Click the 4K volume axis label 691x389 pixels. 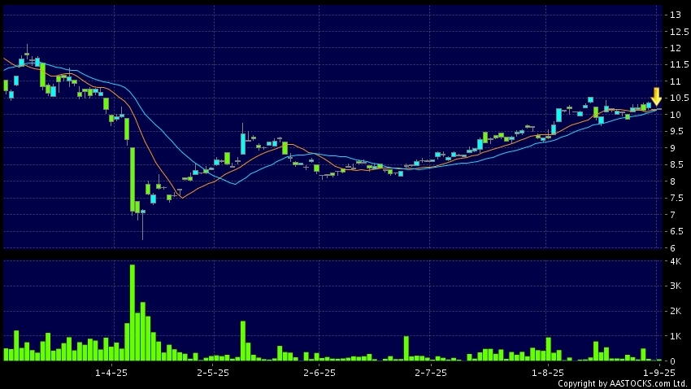[x=675, y=261]
